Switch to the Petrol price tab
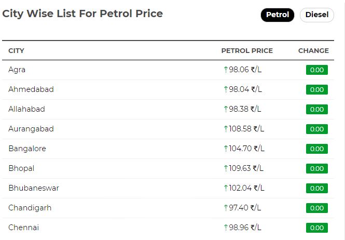The image size is (345, 240). point(278,15)
